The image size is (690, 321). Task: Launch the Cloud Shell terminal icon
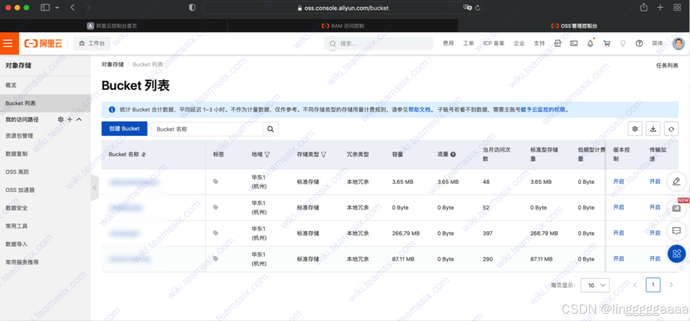(x=574, y=44)
